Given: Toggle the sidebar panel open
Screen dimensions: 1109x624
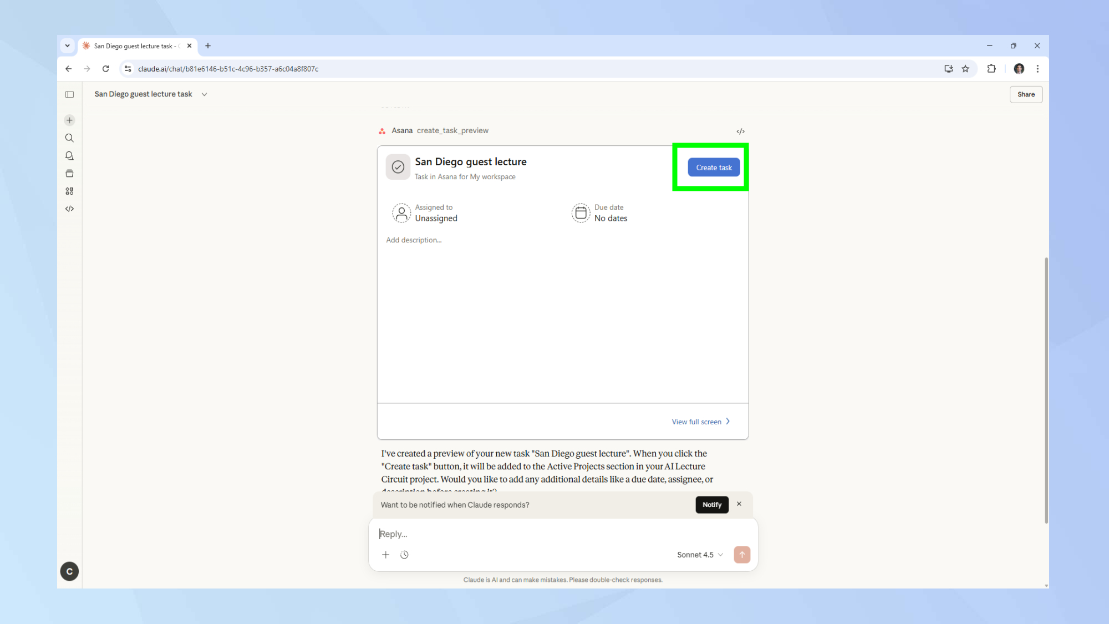Looking at the screenshot, I should pyautogui.click(x=69, y=94).
